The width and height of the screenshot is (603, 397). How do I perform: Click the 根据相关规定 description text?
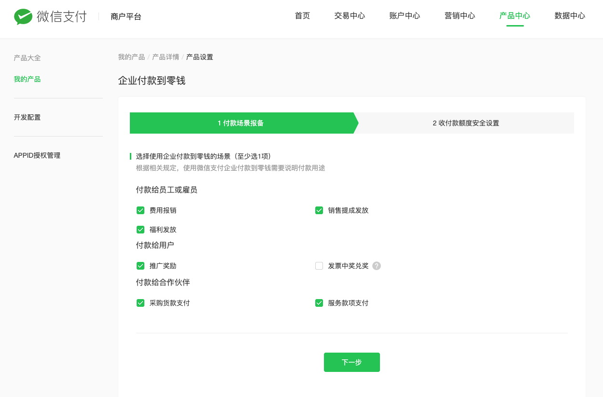click(x=231, y=168)
